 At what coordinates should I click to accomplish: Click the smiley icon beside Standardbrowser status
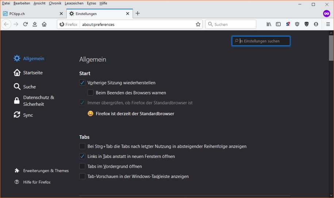[90, 113]
